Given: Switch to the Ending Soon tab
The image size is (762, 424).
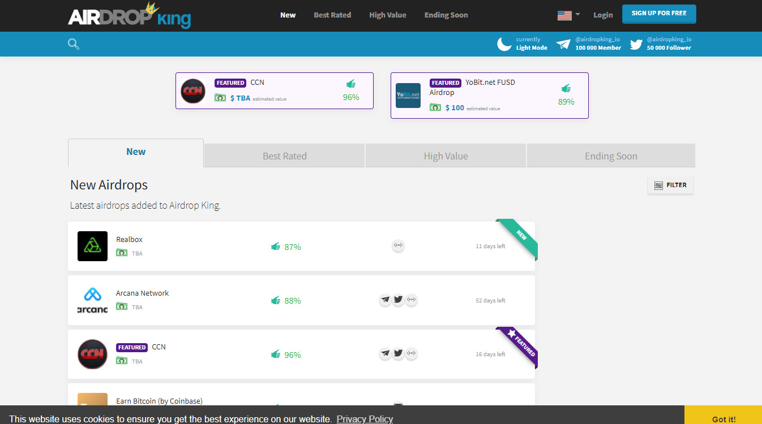Looking at the screenshot, I should [611, 156].
